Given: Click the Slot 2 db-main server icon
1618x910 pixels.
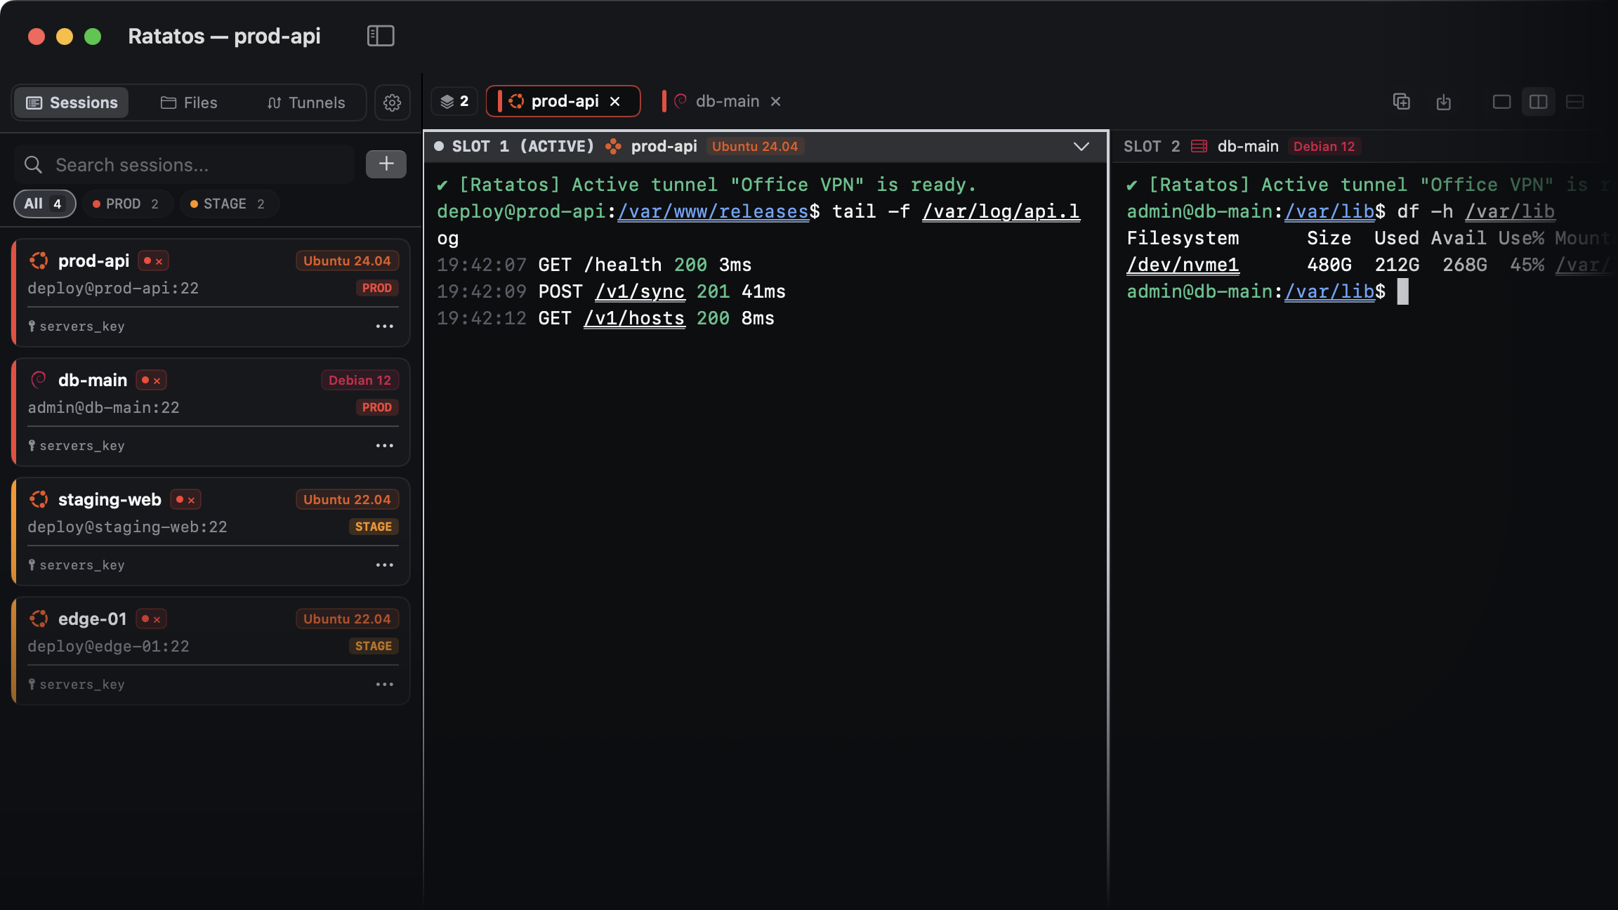Looking at the screenshot, I should pyautogui.click(x=1199, y=146).
